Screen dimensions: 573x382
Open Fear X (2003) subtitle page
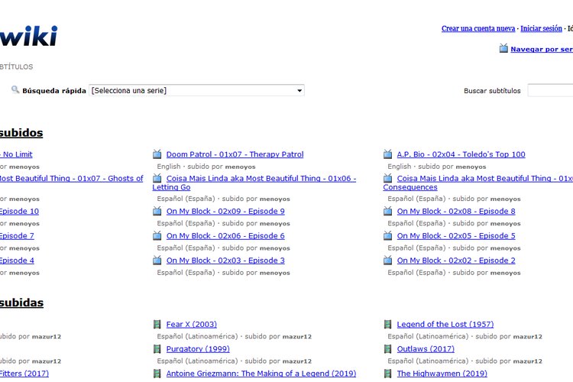(x=192, y=324)
